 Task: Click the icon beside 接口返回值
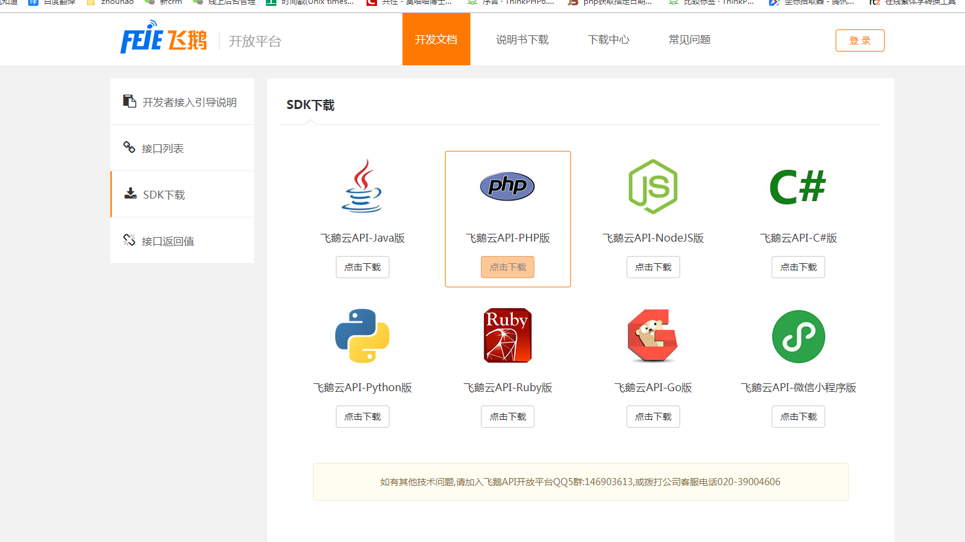129,240
